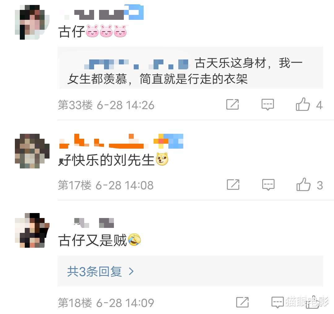Select the comment text 好快乐的刘先生
The image size is (334, 314).
106,160
